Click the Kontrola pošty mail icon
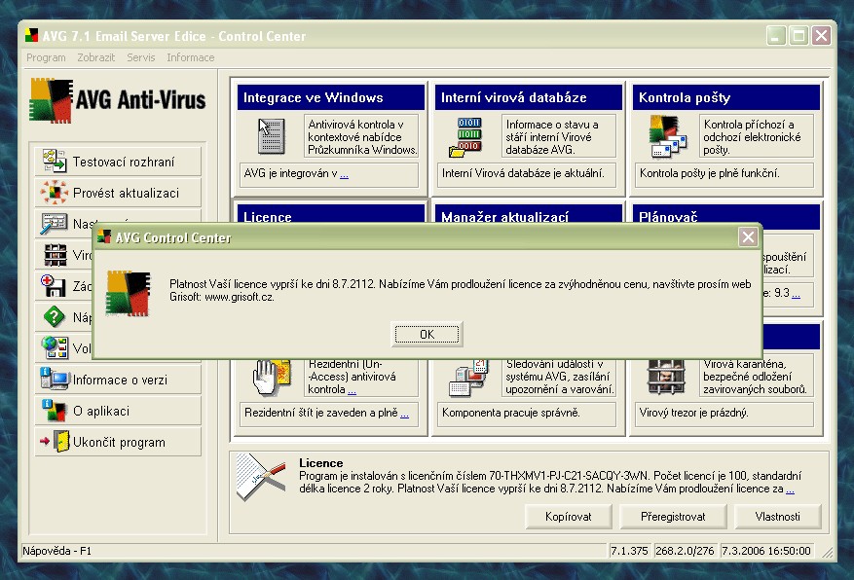 (x=668, y=135)
